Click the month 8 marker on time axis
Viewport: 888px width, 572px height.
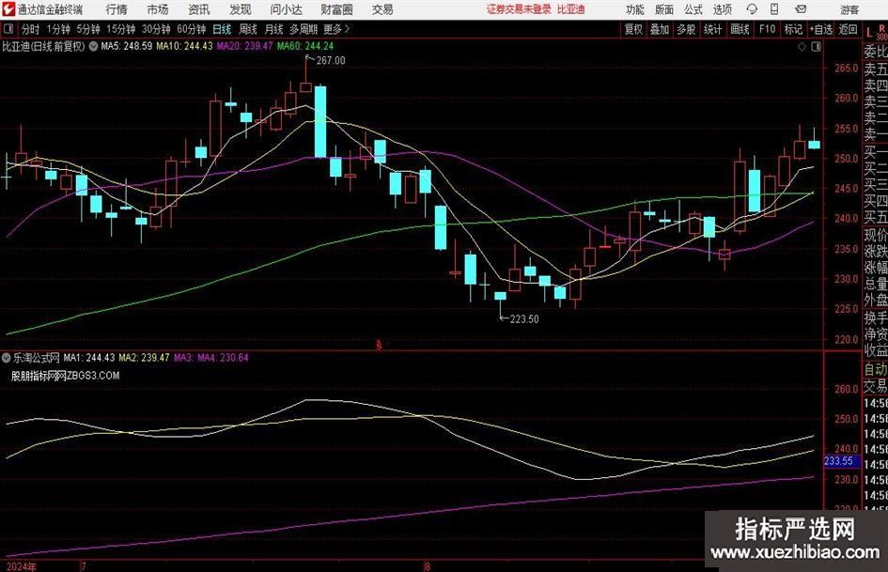click(x=427, y=565)
